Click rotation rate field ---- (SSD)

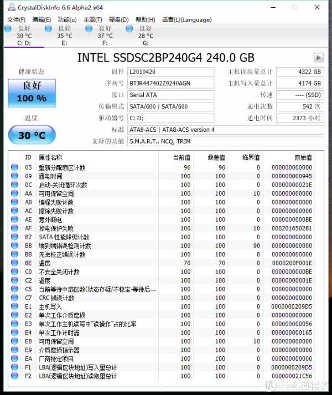point(300,95)
